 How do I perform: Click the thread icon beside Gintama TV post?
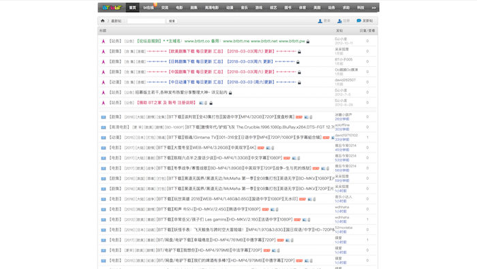pos(104,138)
